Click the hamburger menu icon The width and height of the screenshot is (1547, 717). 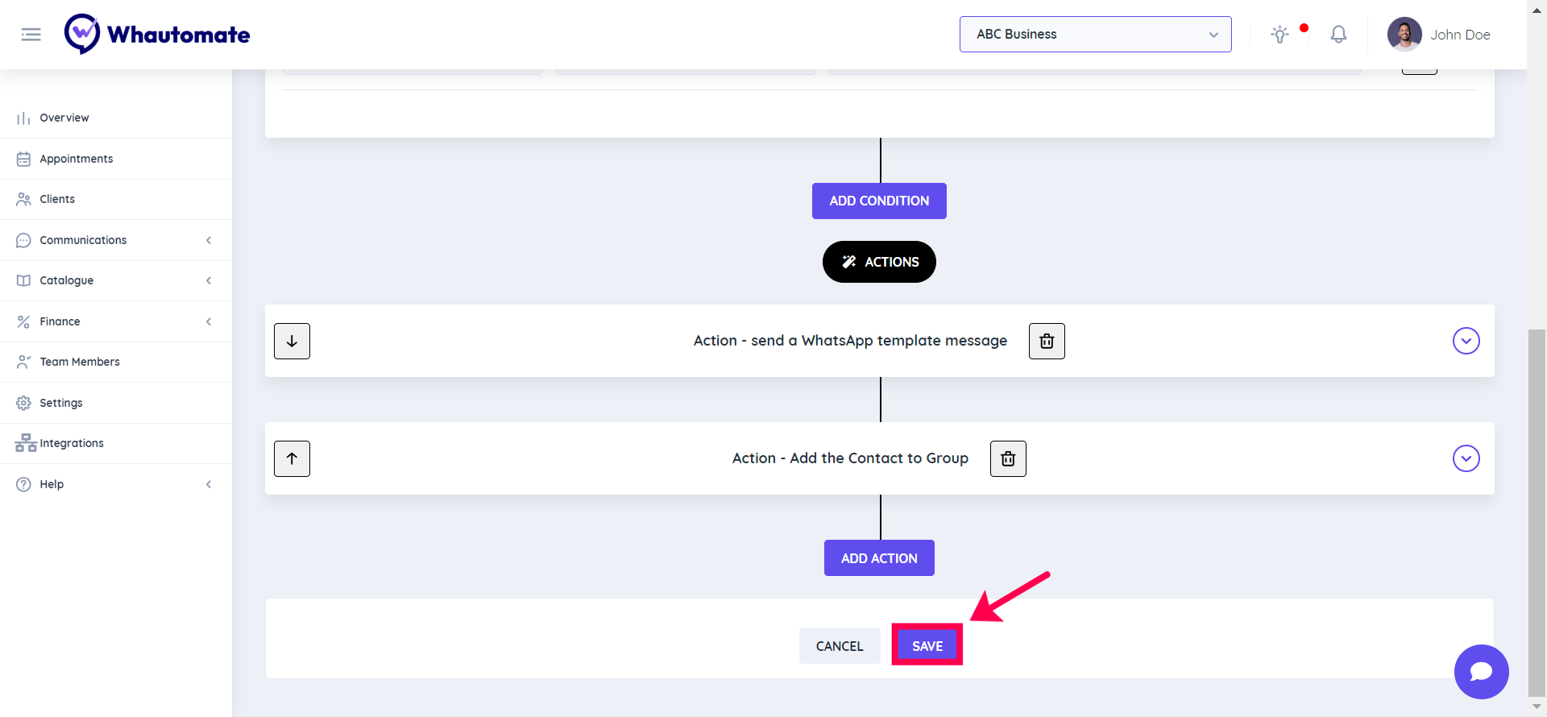pyautogui.click(x=31, y=35)
